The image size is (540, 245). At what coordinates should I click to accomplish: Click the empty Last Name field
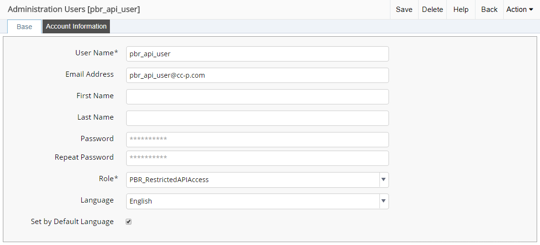click(x=257, y=118)
